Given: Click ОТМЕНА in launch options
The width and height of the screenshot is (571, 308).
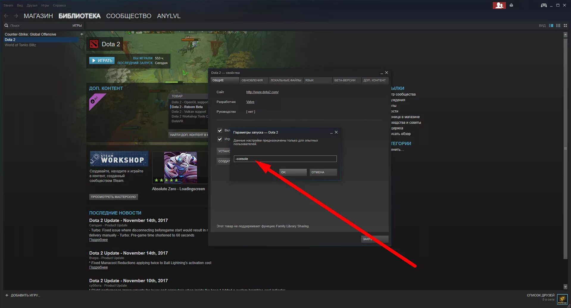Looking at the screenshot, I should tap(323, 172).
